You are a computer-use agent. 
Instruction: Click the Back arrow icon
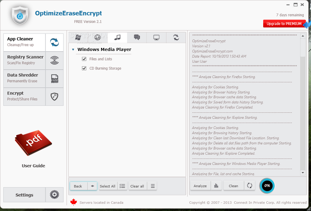(93, 186)
